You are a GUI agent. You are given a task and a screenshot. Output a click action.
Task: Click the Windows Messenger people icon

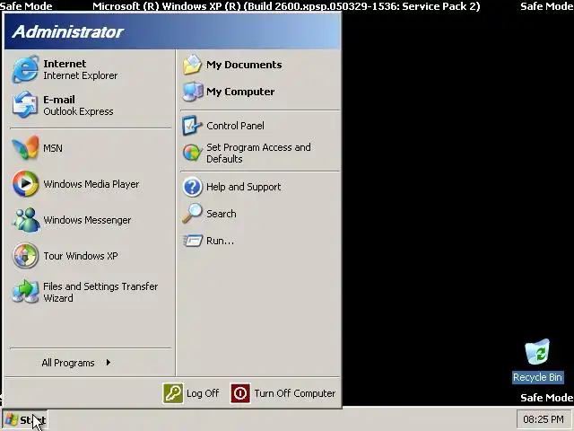25,219
